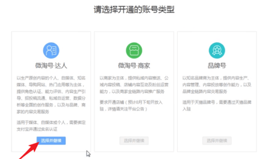Click the green 微淘号·商家 shop icon
Screen dimensions: 259x159
pyautogui.click(x=134, y=50)
